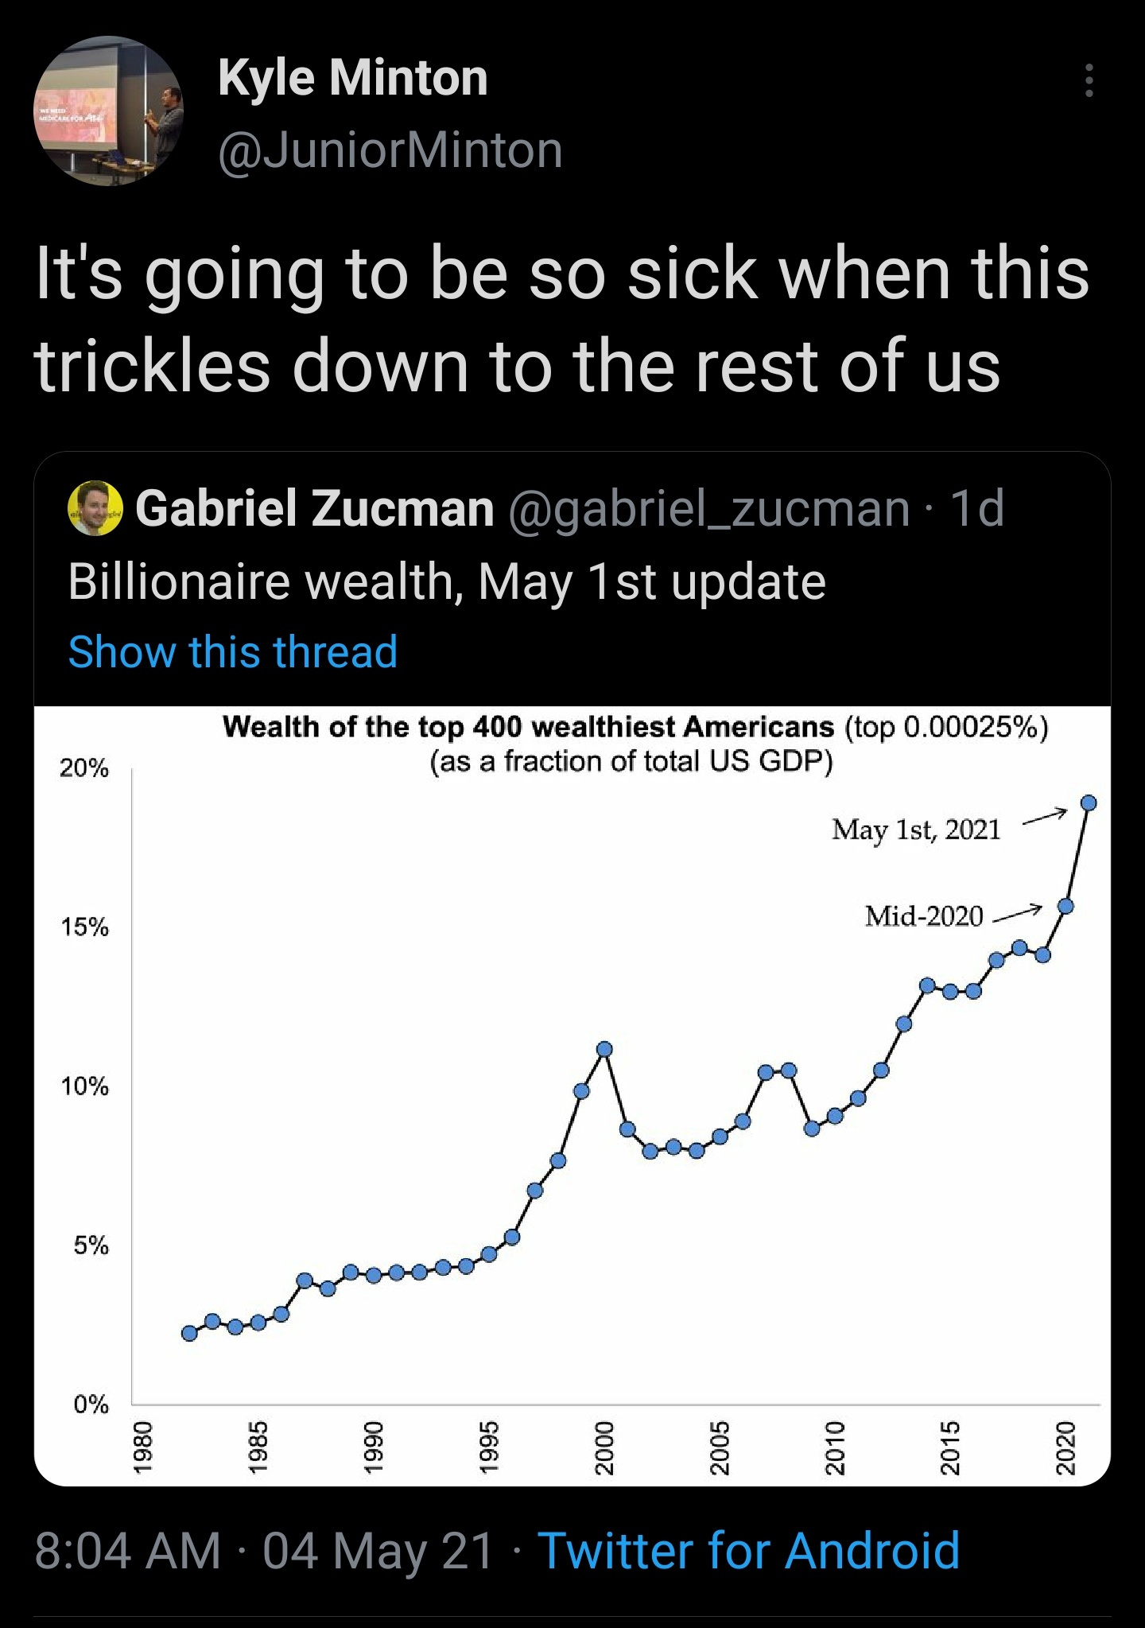Click the May 1st, 2021 data point
This screenshot has height=1628, width=1145.
pyautogui.click(x=1089, y=803)
